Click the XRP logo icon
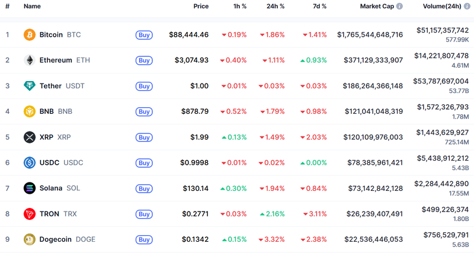The image size is (474, 253). pyautogui.click(x=29, y=137)
